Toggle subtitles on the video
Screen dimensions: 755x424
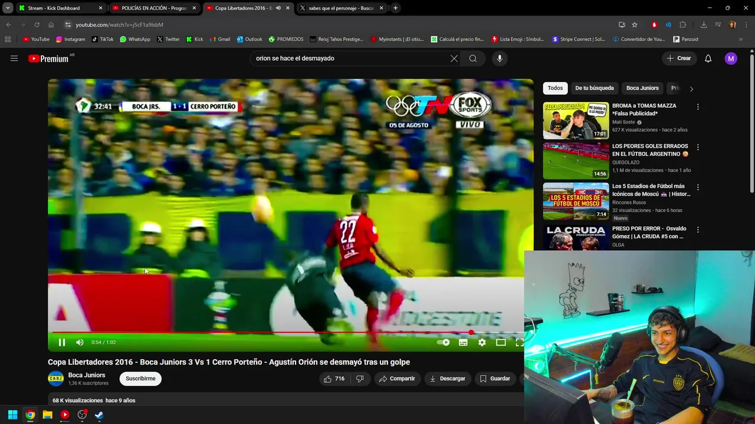click(x=464, y=342)
